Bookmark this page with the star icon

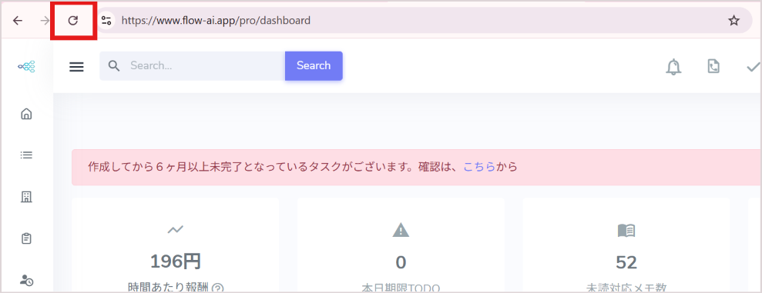point(733,20)
